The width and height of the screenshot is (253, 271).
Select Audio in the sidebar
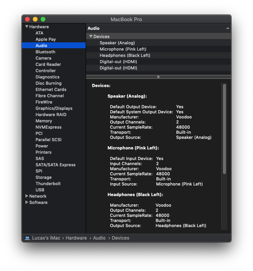click(54, 45)
